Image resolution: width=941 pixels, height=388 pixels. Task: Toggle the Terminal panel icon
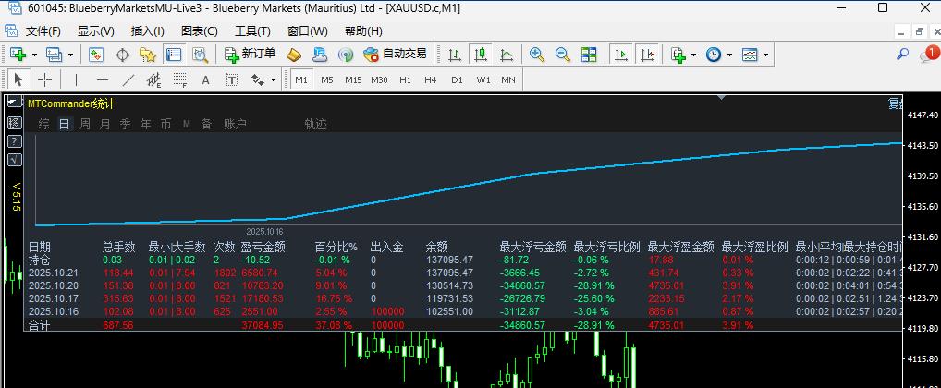point(174,55)
